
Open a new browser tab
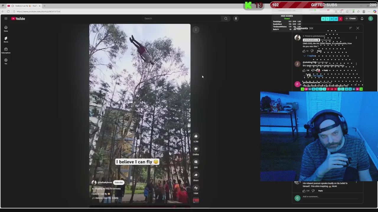click(44, 6)
